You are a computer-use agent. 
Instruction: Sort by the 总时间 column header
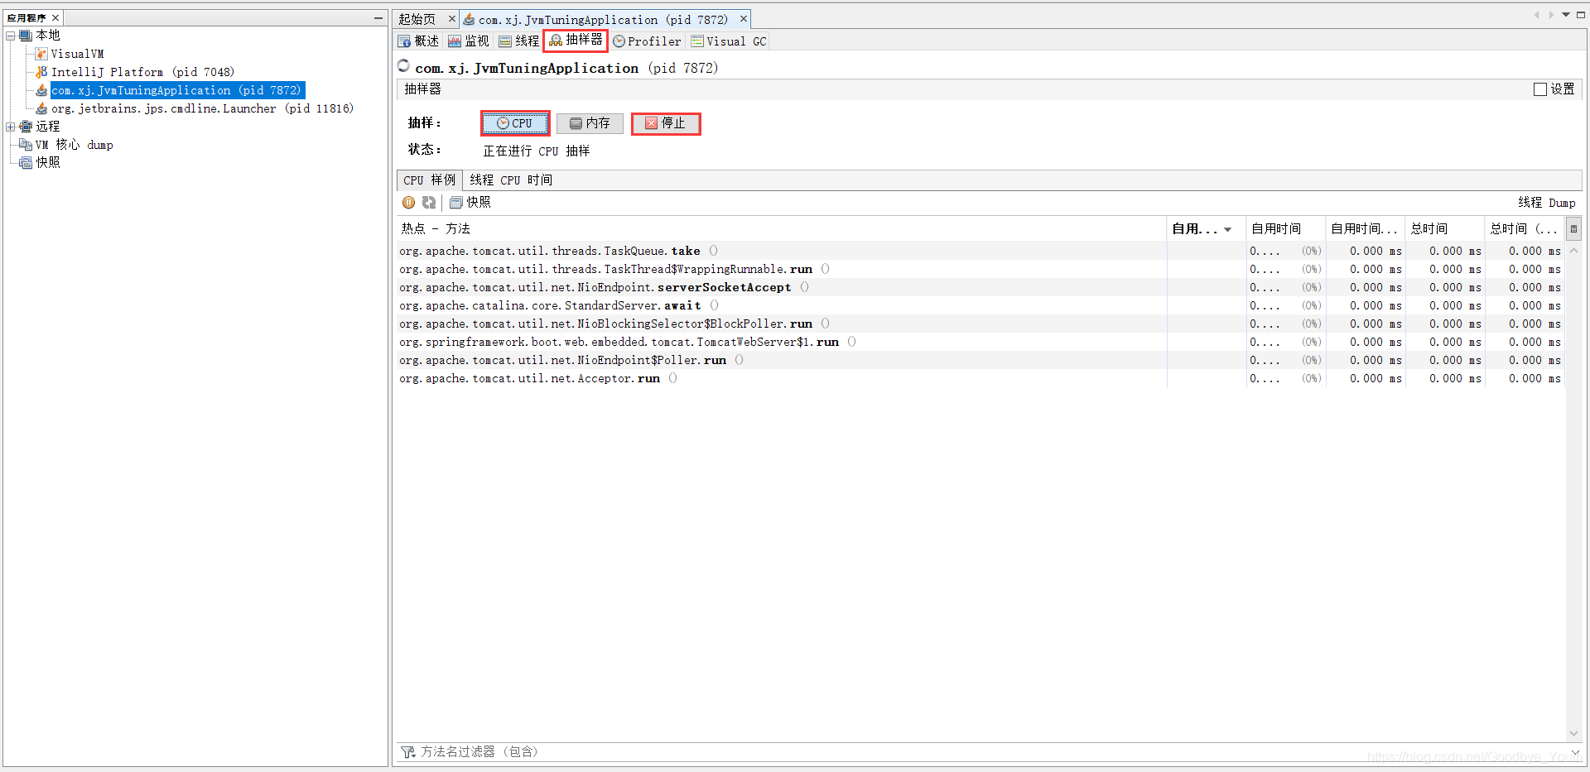(1444, 229)
